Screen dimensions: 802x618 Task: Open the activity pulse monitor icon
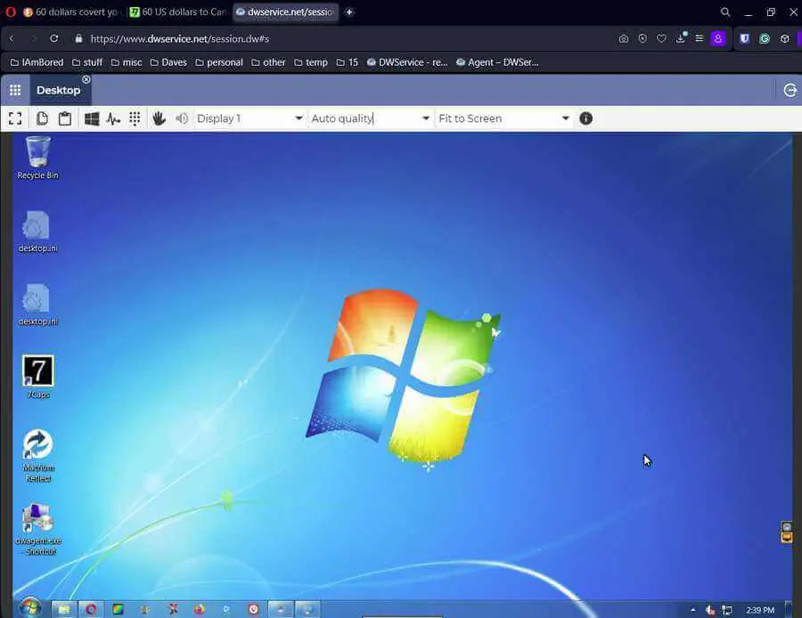tap(113, 119)
